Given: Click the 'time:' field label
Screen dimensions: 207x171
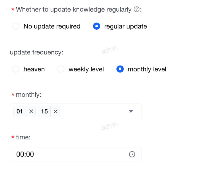Looking at the screenshot, I should pyautogui.click(x=23, y=137).
